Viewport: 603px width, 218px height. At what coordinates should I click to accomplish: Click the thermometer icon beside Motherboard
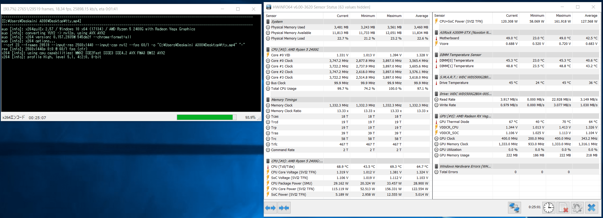click(436, 38)
